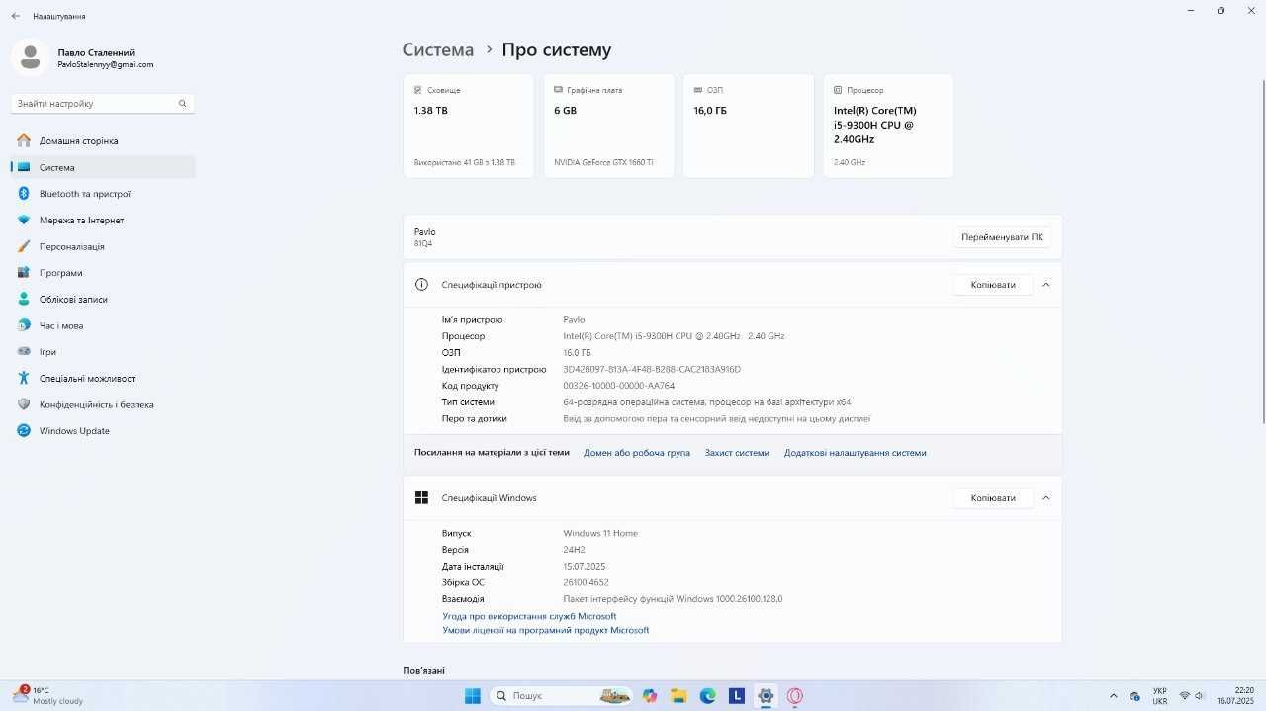Image resolution: width=1266 pixels, height=711 pixels.
Task: Open Bluetooth та пристрої settings
Action: [x=103, y=194]
